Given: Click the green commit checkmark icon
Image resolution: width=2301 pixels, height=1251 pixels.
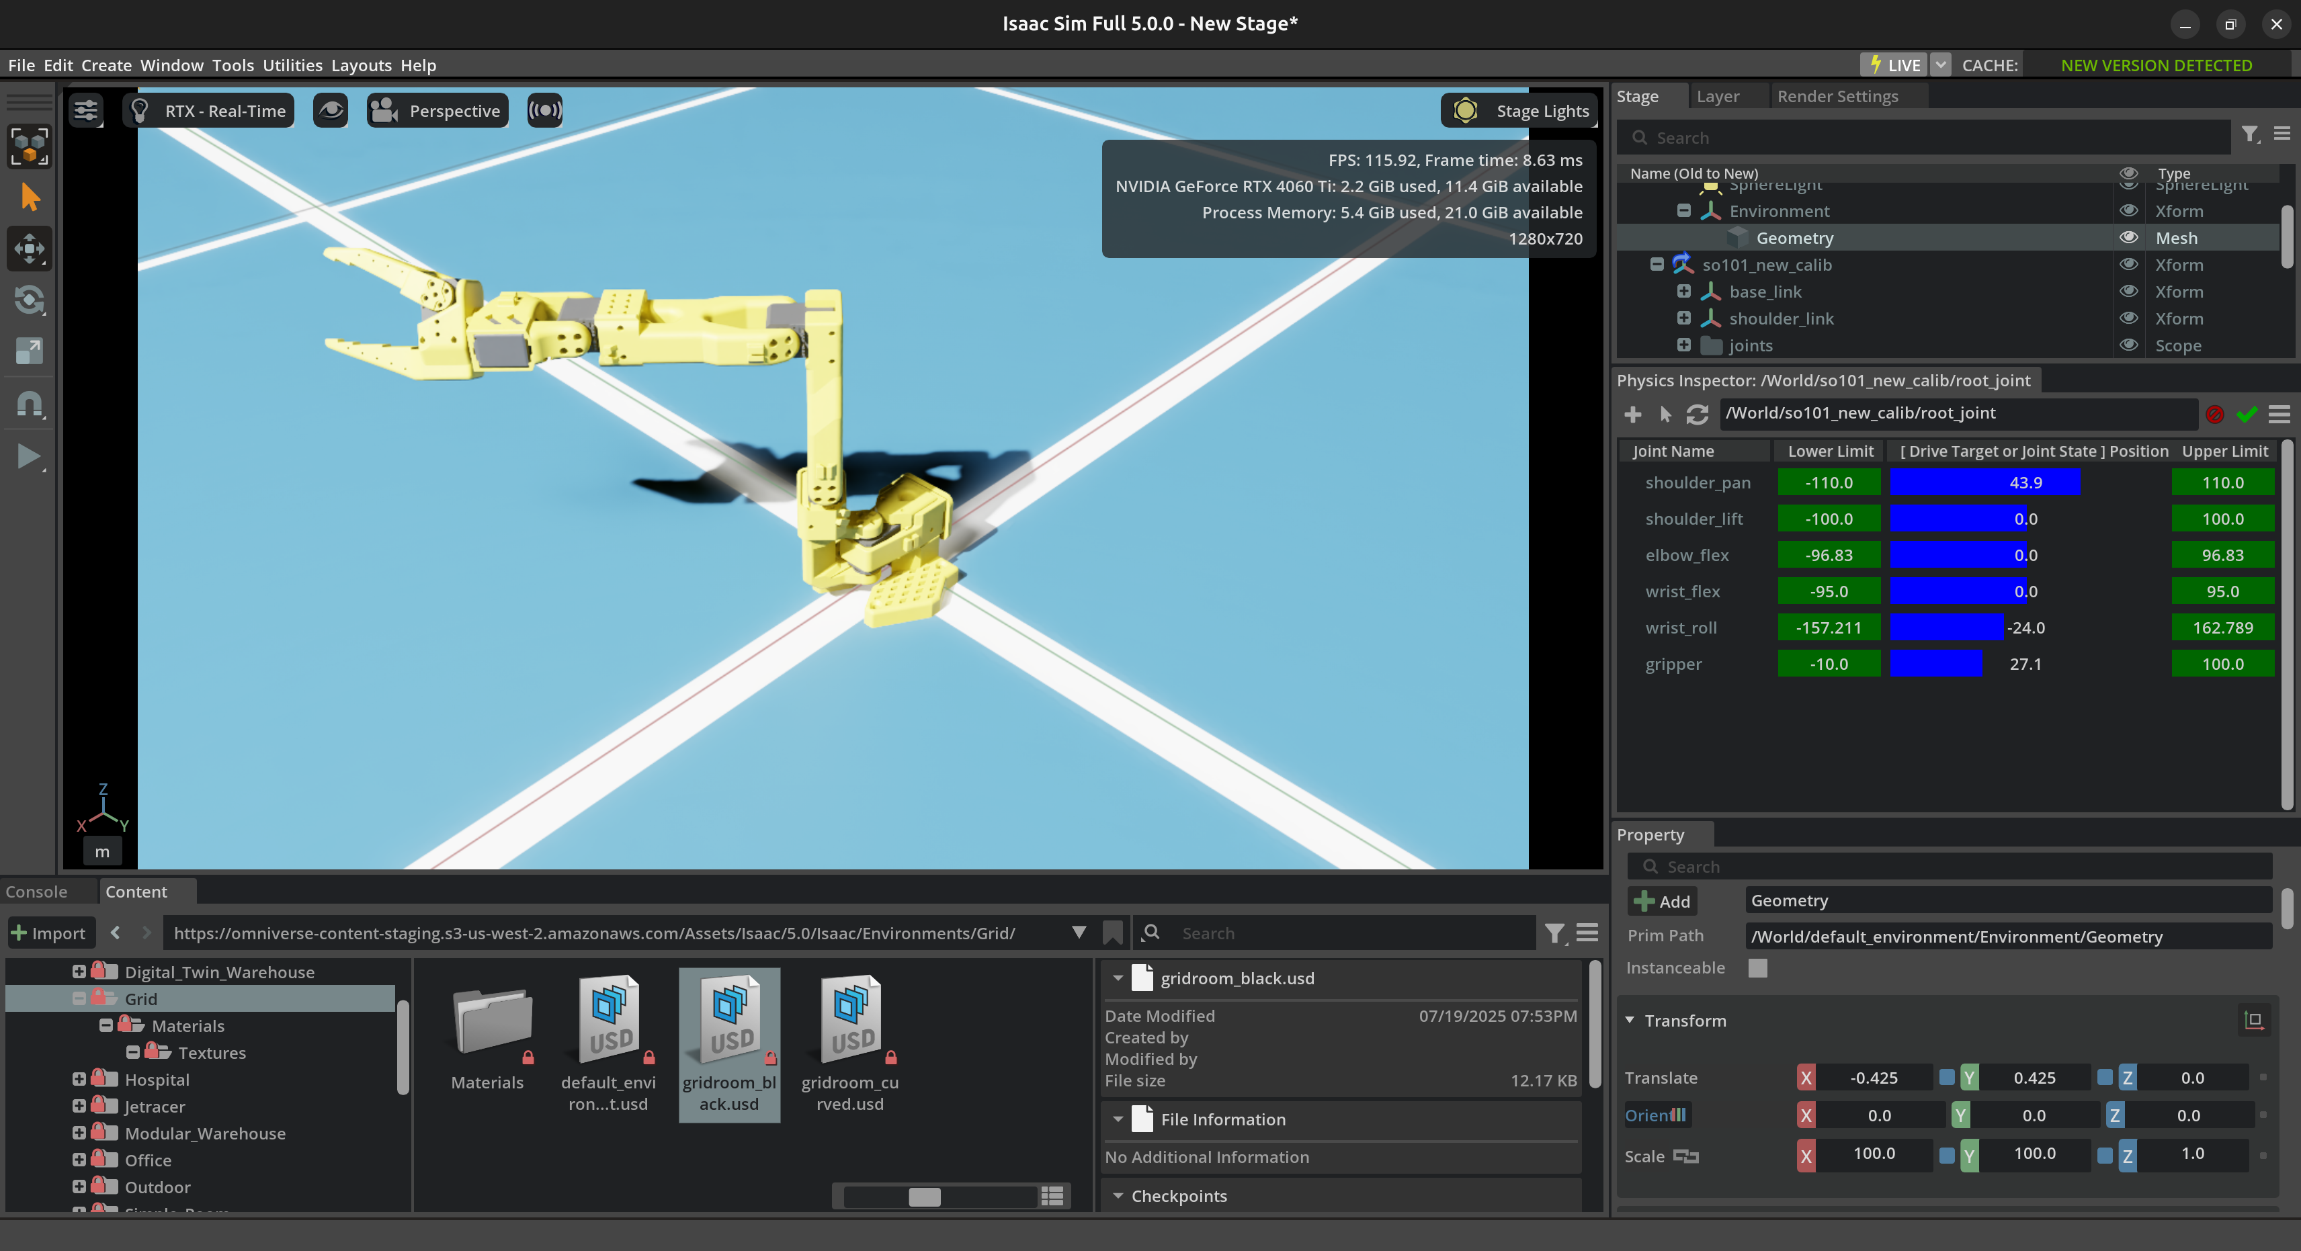Looking at the screenshot, I should [x=2247, y=415].
